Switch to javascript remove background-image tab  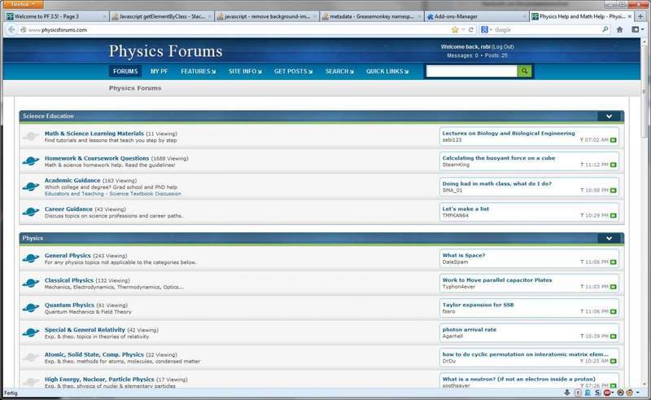click(x=268, y=16)
